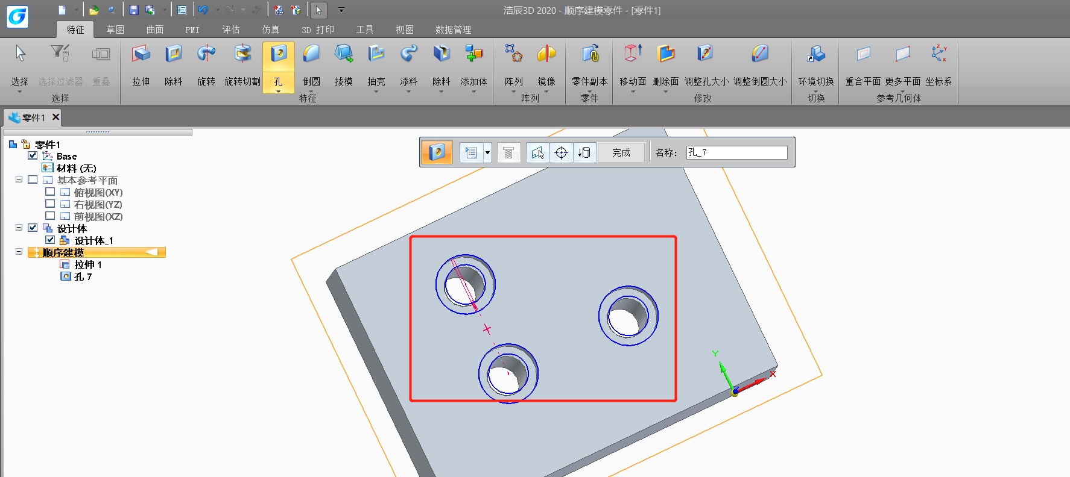Select the 拉伸 extrude tool
Image resolution: width=1070 pixels, height=477 pixels.
(x=141, y=66)
